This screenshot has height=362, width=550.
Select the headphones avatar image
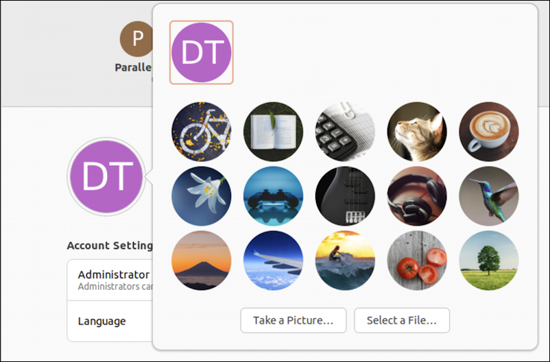click(x=417, y=196)
